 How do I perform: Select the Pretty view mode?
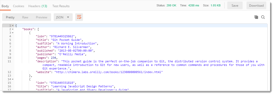click(x=10, y=17)
